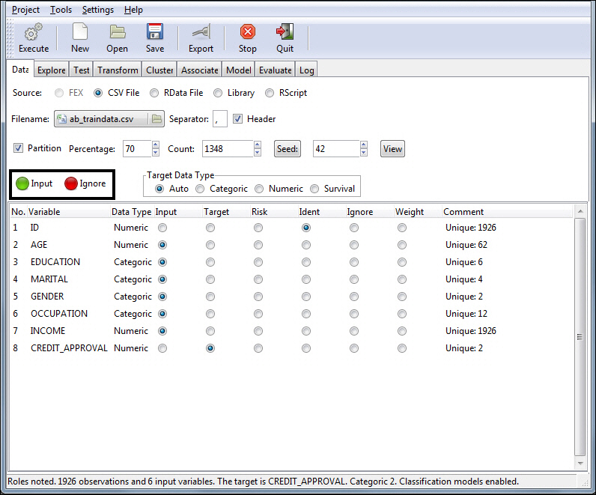The width and height of the screenshot is (596, 495).
Task: Switch to the Explore tab
Action: (52, 70)
